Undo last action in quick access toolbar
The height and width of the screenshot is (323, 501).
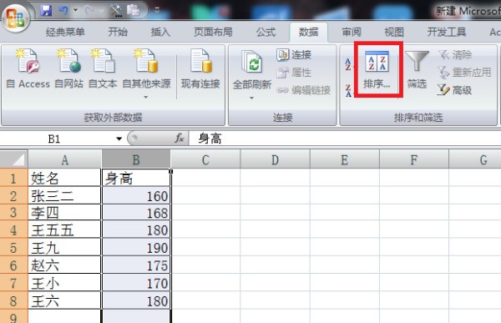(x=63, y=11)
